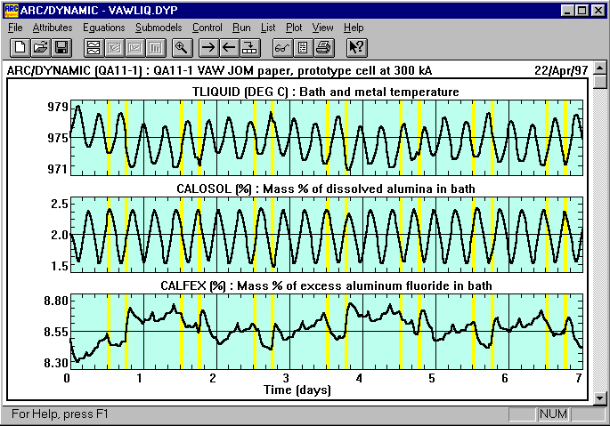The image size is (610, 426).
Task: Open the Attributes menu
Action: (x=53, y=28)
